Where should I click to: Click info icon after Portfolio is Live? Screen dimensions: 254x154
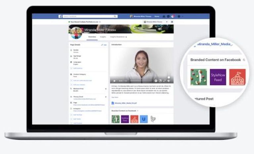coord(100,22)
